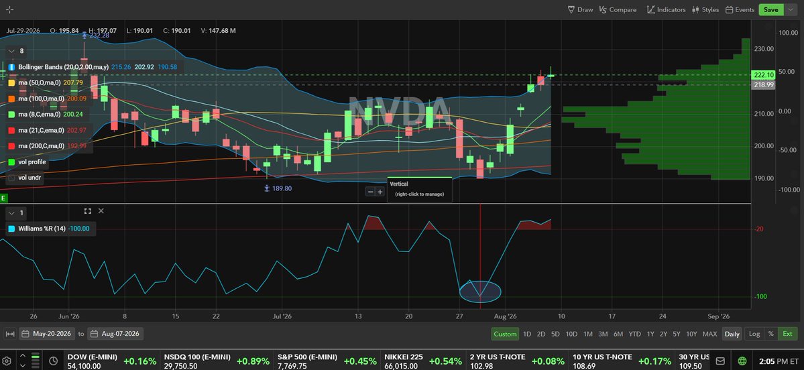
Task: Zoom out with the minus button
Action: [x=370, y=192]
